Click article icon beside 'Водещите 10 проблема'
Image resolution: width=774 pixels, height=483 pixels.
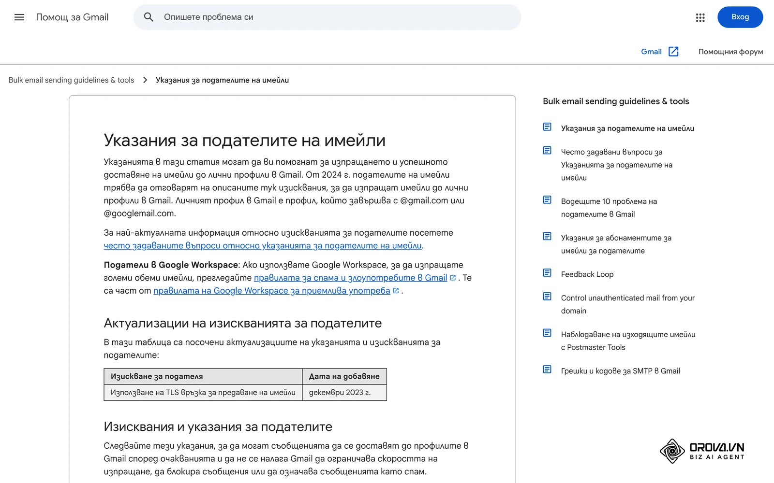(547, 200)
